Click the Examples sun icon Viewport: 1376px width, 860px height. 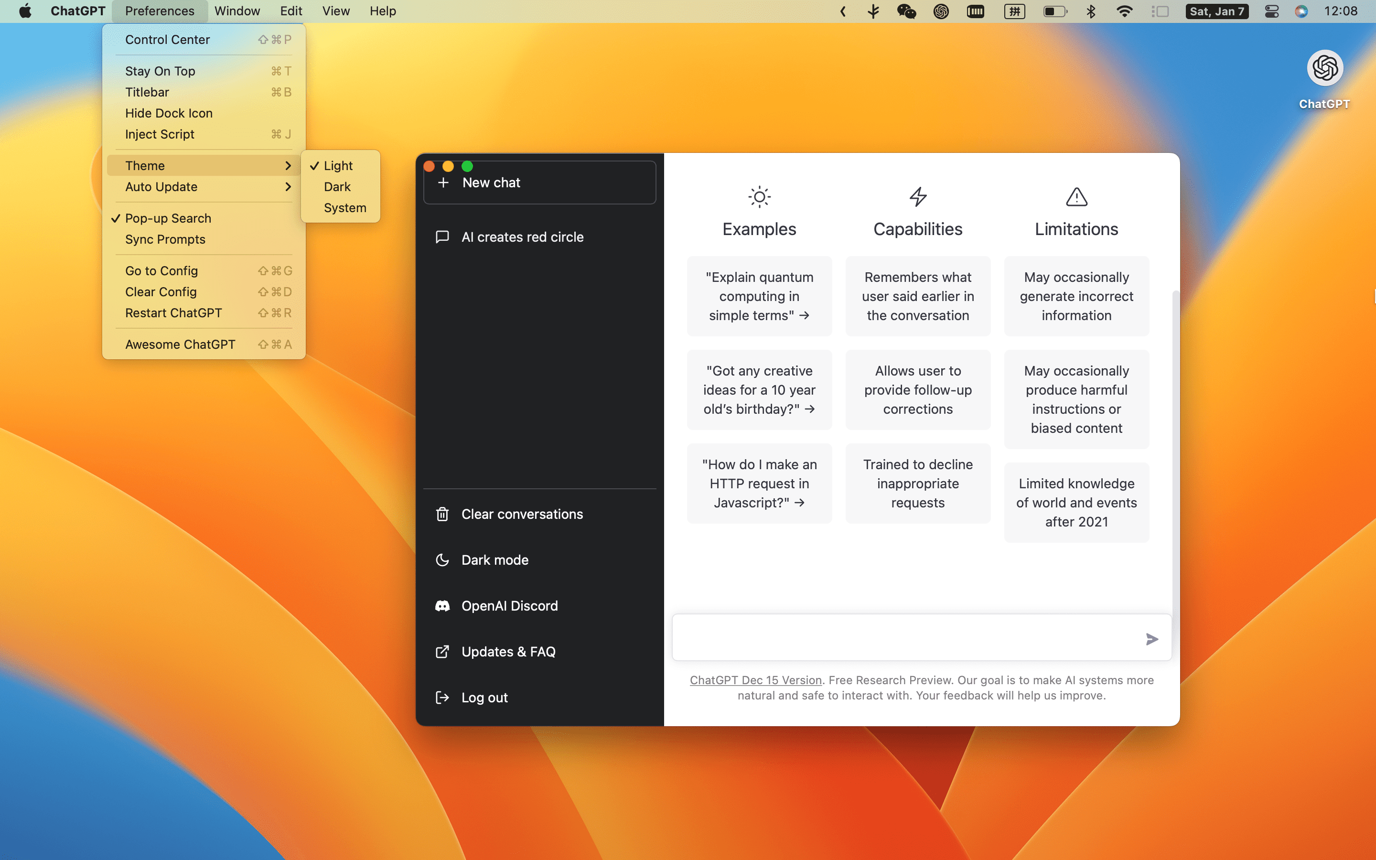pos(759,196)
